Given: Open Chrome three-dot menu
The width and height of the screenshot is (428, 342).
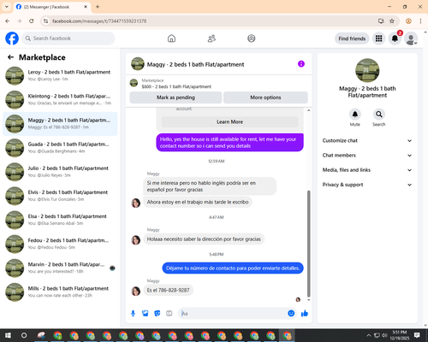Looking at the screenshot, I should (420, 21).
